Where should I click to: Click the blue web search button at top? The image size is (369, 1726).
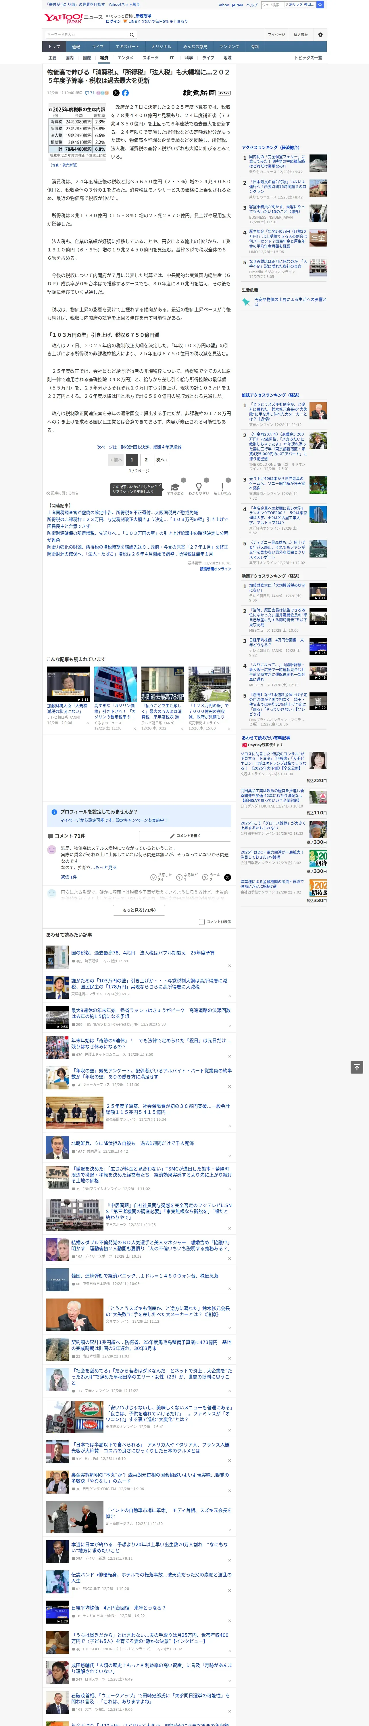coord(320,5)
